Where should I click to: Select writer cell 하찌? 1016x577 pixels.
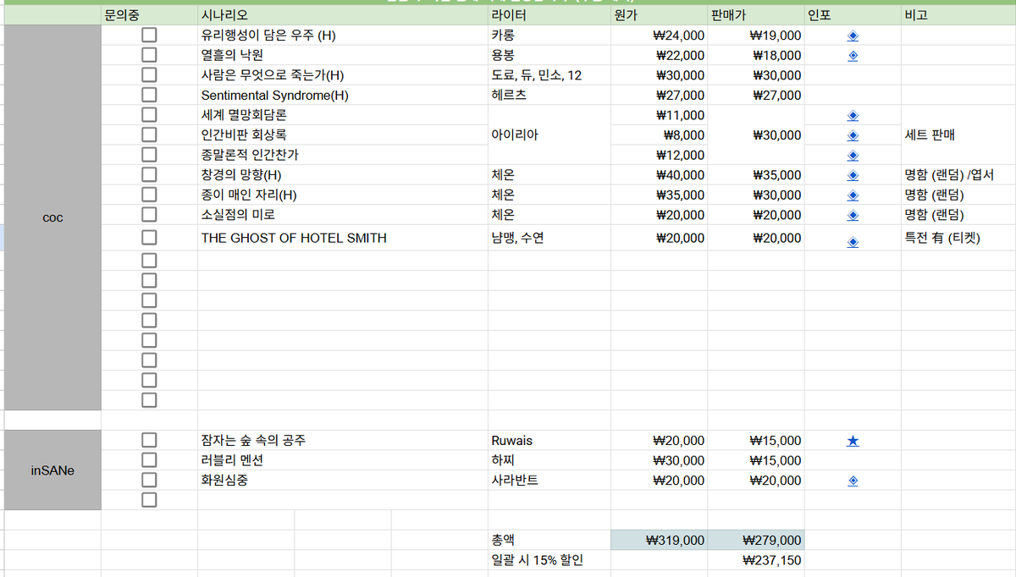click(x=549, y=460)
